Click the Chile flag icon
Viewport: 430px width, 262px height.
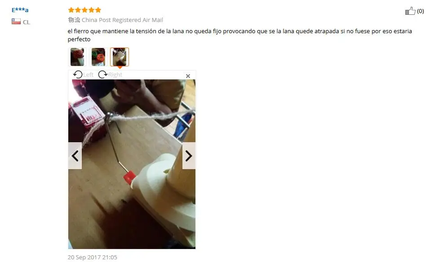[16, 22]
